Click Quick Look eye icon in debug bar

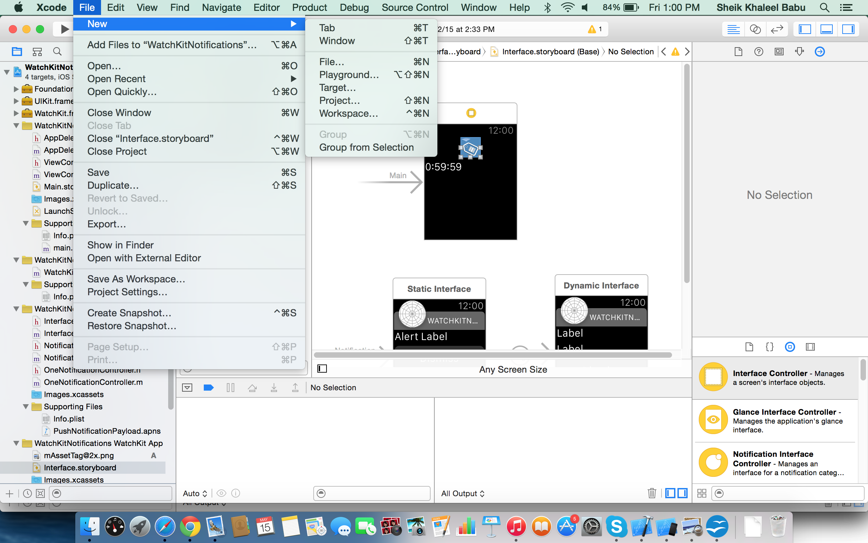click(221, 493)
